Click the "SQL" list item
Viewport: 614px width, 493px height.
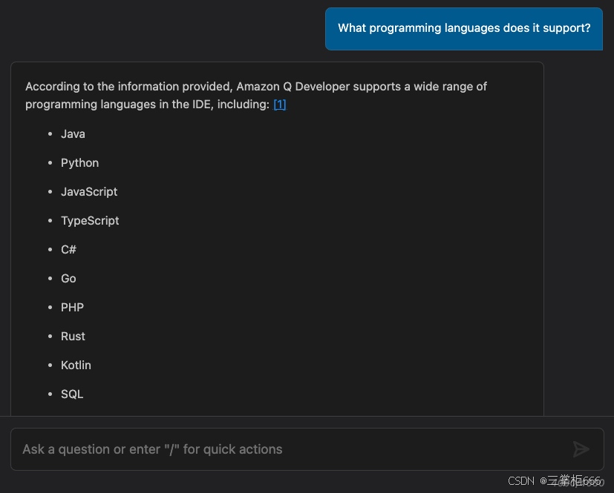click(x=72, y=394)
